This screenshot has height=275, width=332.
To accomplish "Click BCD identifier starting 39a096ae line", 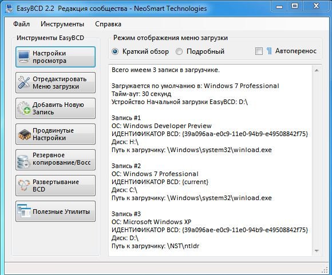I will click(x=210, y=230).
